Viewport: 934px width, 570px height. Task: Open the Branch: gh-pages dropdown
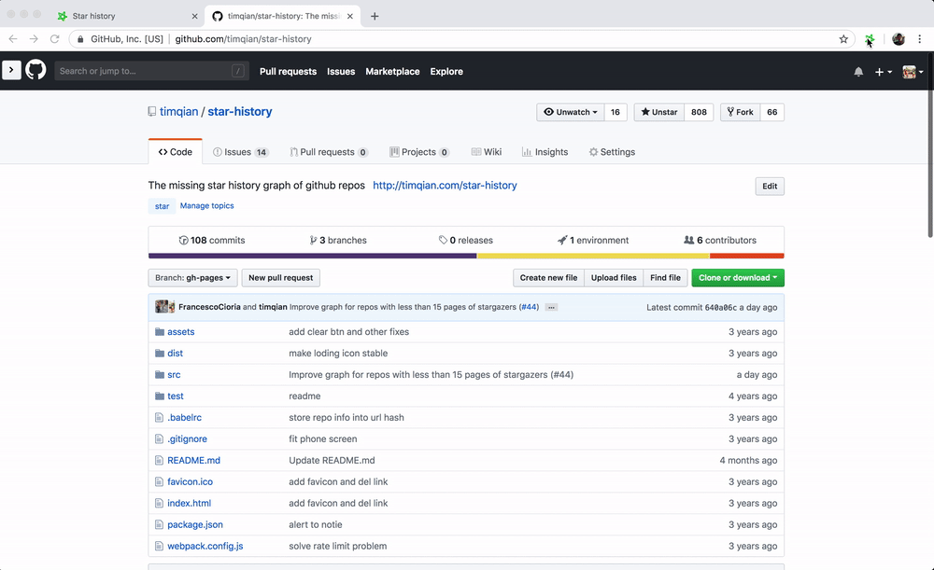pyautogui.click(x=193, y=278)
